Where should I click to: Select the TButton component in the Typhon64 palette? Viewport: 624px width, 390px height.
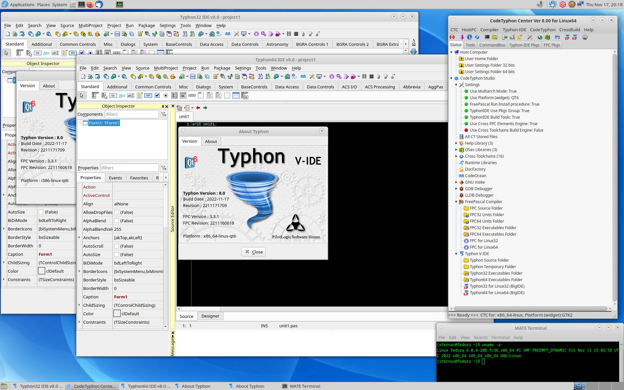[x=113, y=96]
